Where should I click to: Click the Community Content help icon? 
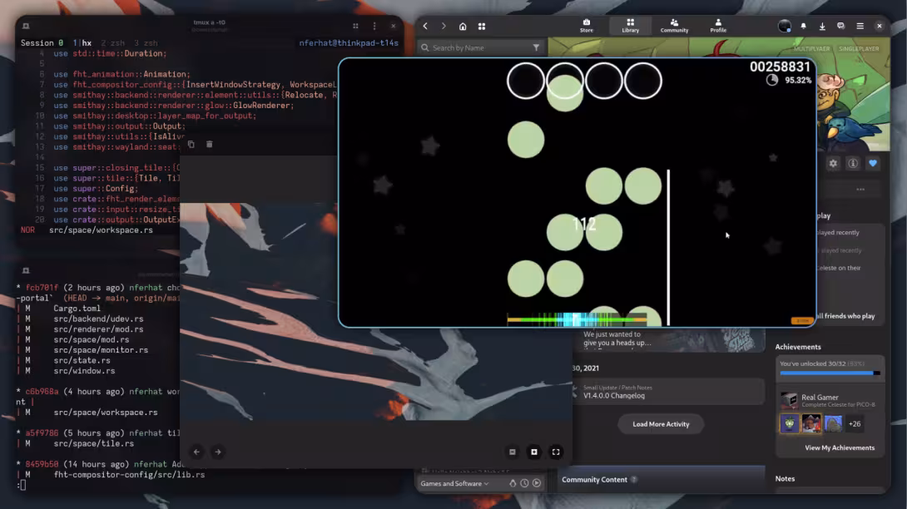click(634, 480)
